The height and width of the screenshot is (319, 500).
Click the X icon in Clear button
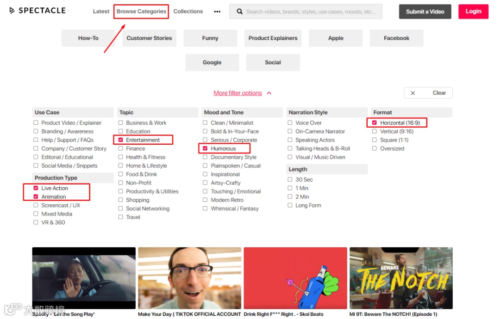(x=412, y=93)
